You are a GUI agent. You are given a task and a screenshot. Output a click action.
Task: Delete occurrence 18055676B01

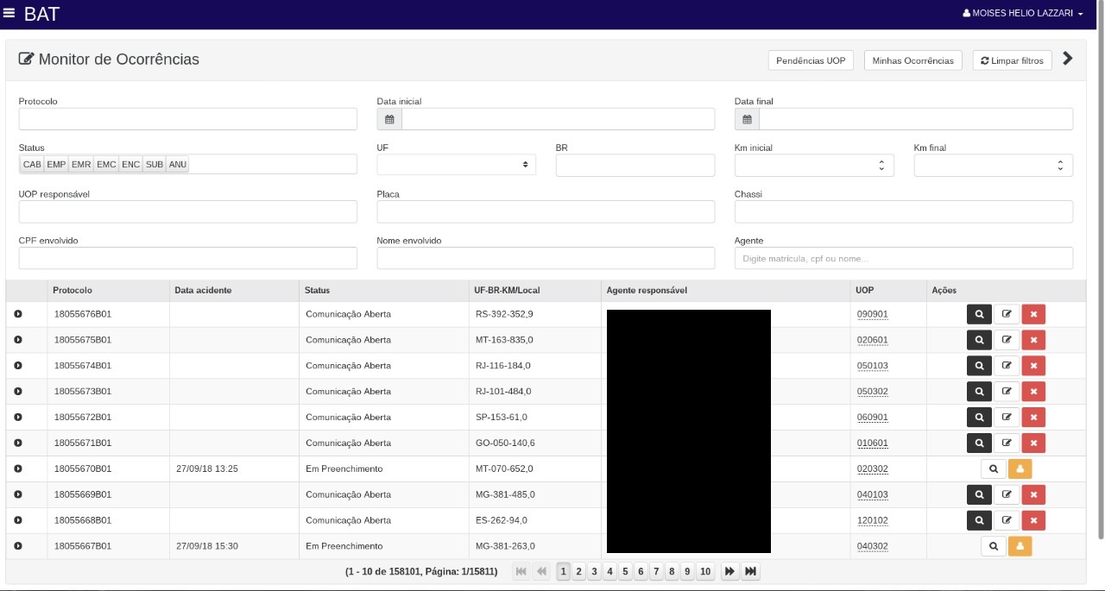pyautogui.click(x=1033, y=314)
